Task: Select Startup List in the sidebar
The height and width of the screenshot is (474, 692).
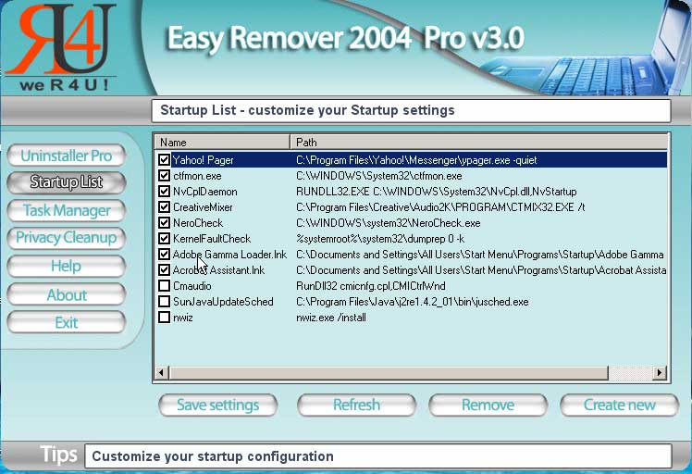Action: pos(67,182)
